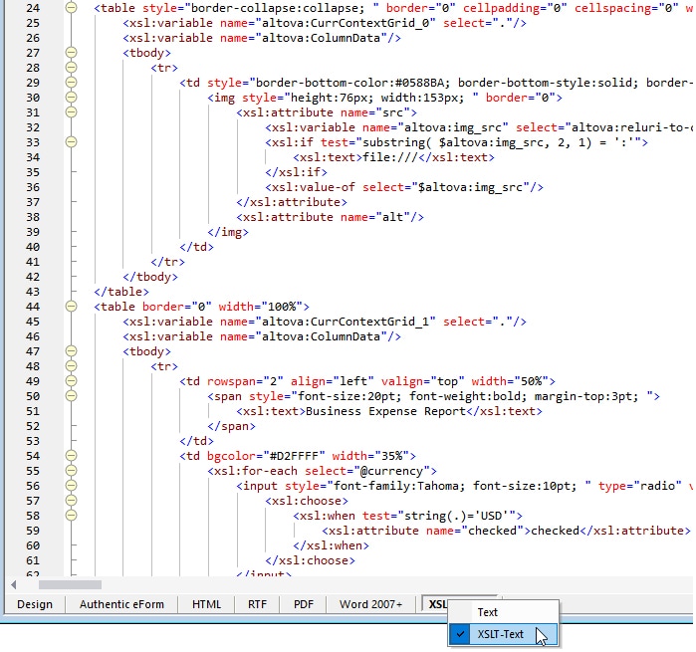Collapse the table fold marker on line 24
Image resolution: width=696 pixels, height=652 pixels.
coord(71,8)
